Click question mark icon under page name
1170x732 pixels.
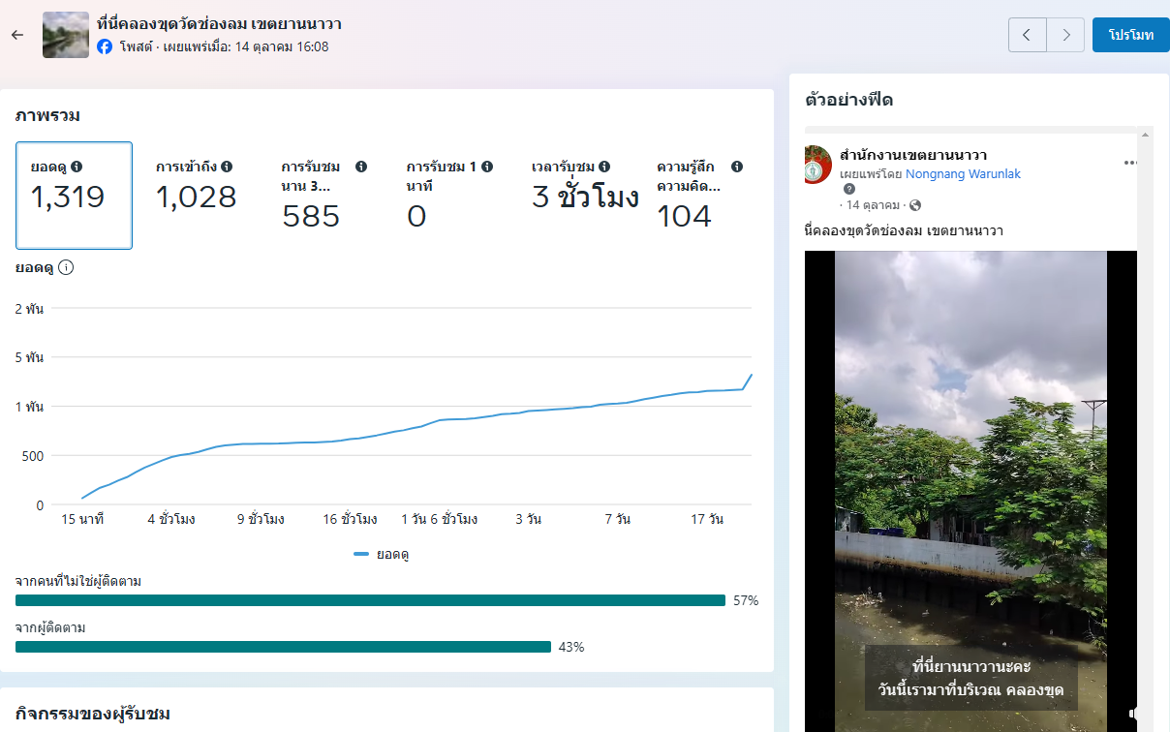pyautogui.click(x=849, y=189)
